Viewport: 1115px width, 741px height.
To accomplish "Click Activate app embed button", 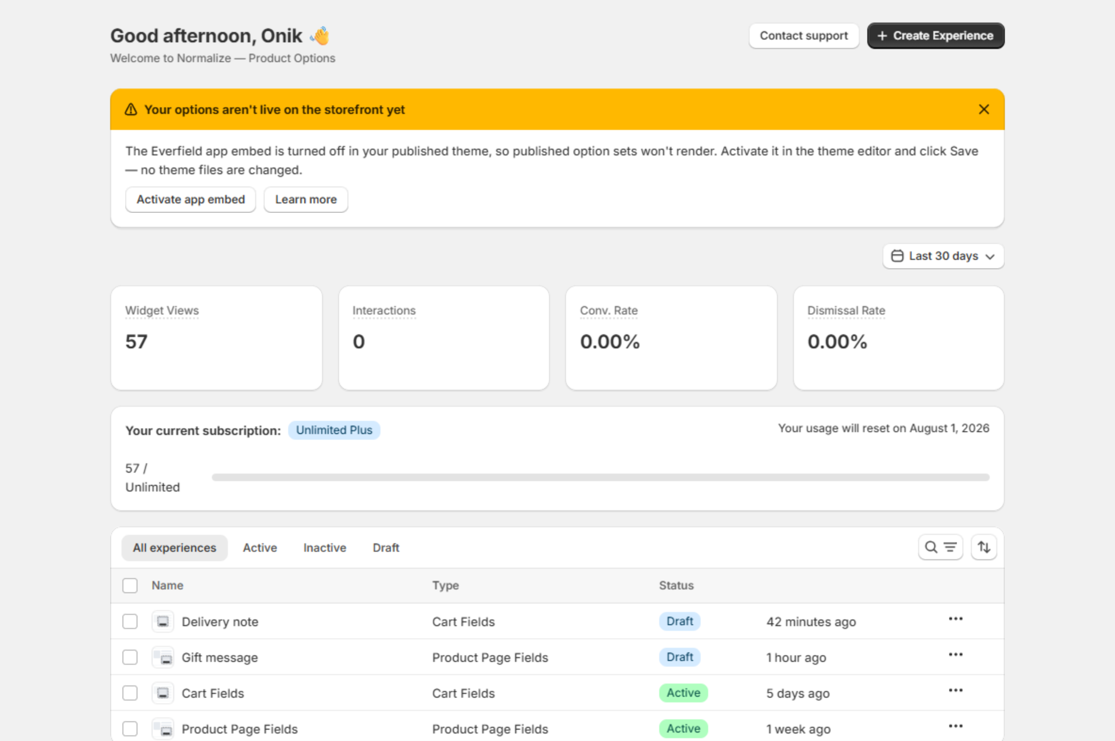I will click(191, 200).
